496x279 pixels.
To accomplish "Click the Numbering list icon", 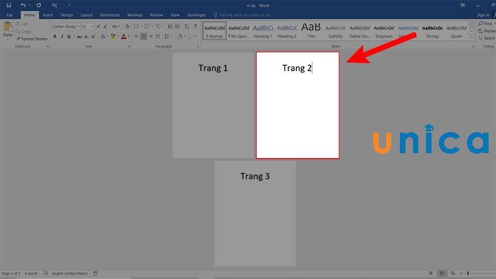I will [x=147, y=26].
